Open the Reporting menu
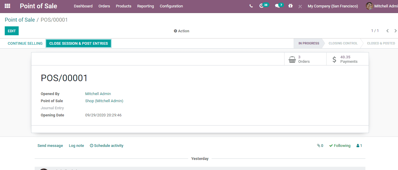 tap(146, 6)
